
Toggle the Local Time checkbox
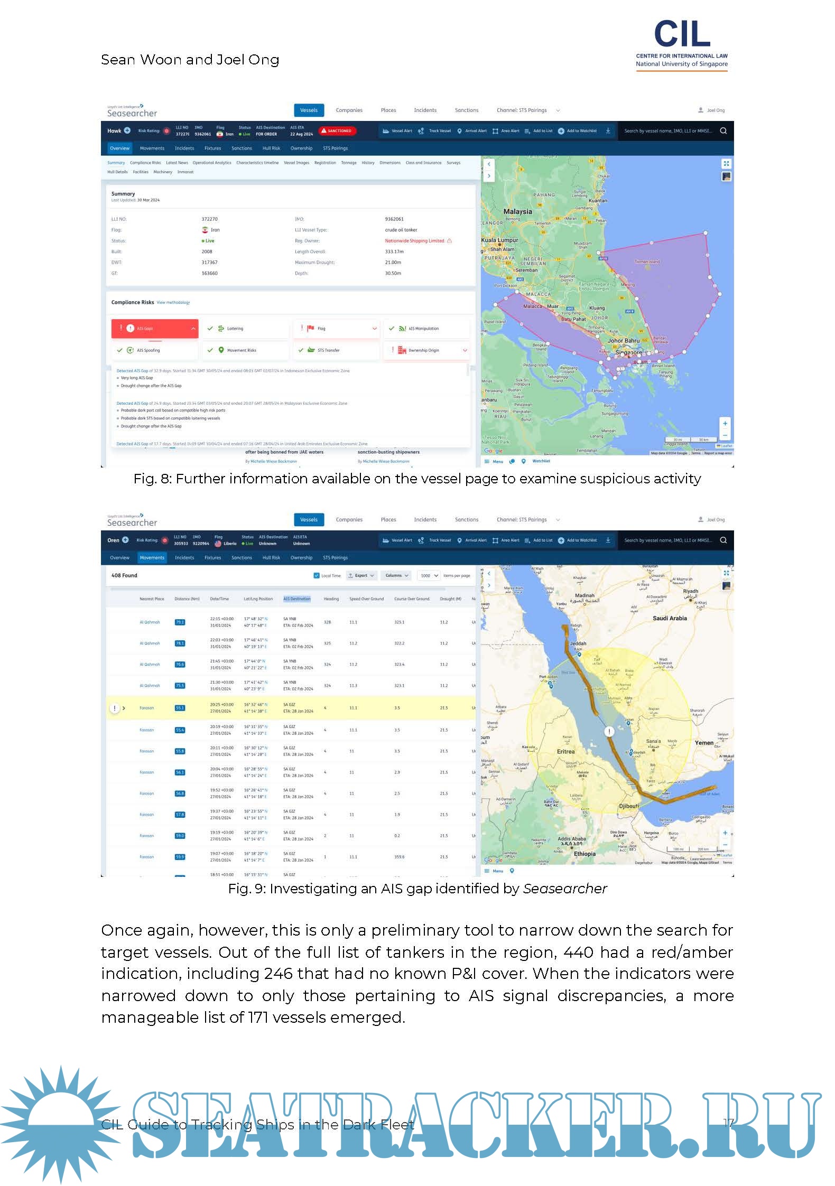(x=317, y=575)
